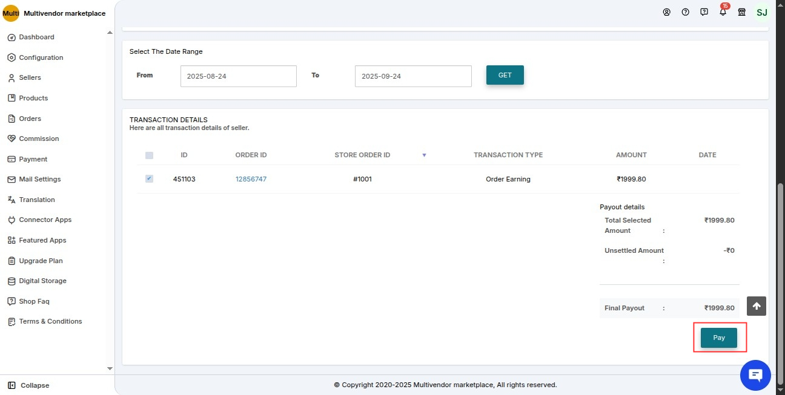This screenshot has height=395, width=785.
Task: Open the Terms & Conditions menu item
Action: (x=50, y=322)
